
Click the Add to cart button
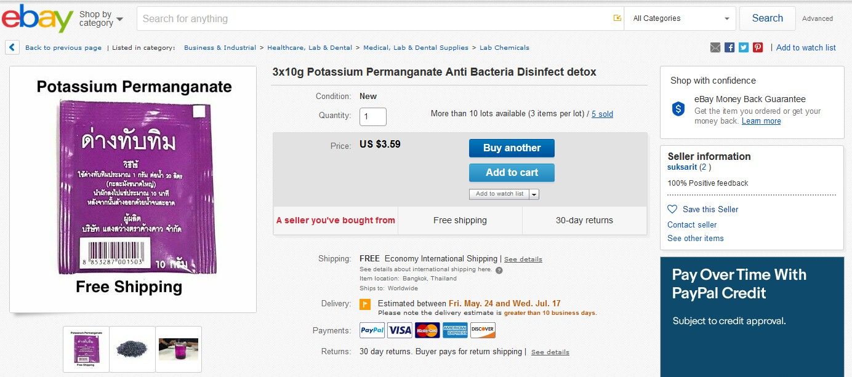(x=512, y=173)
